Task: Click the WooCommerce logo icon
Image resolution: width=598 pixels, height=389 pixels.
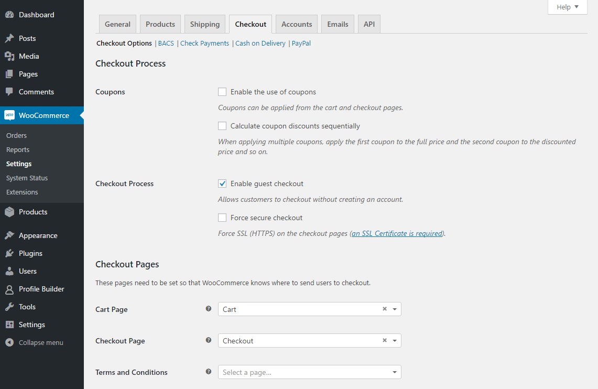Action: click(9, 115)
